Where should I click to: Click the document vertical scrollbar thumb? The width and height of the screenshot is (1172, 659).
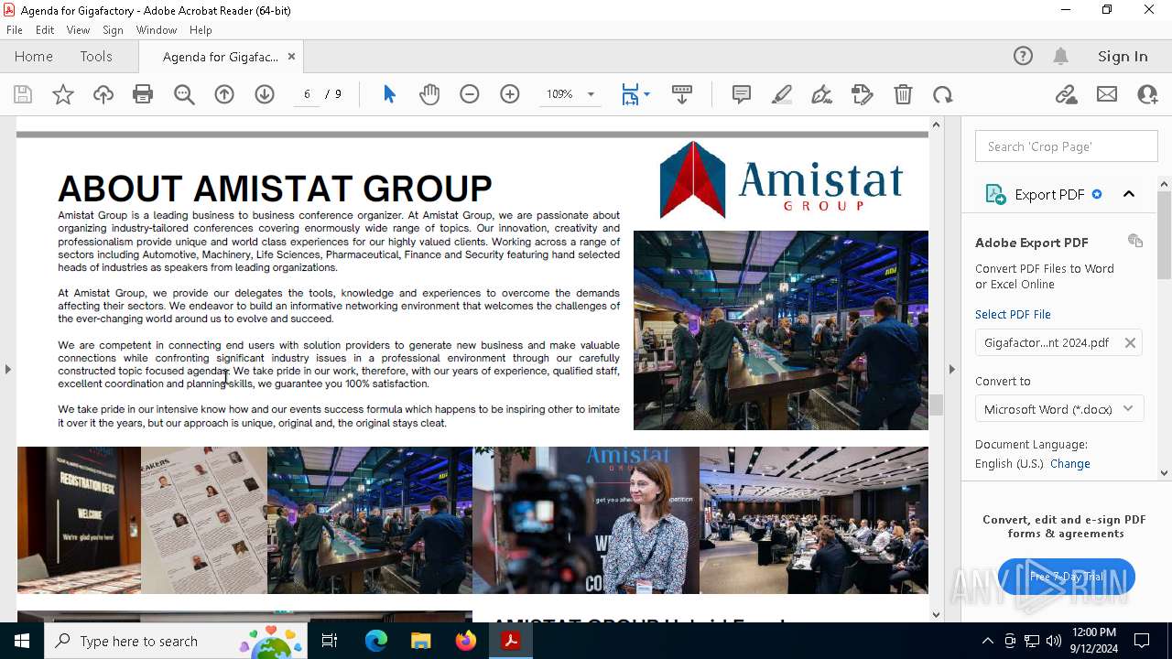point(936,405)
